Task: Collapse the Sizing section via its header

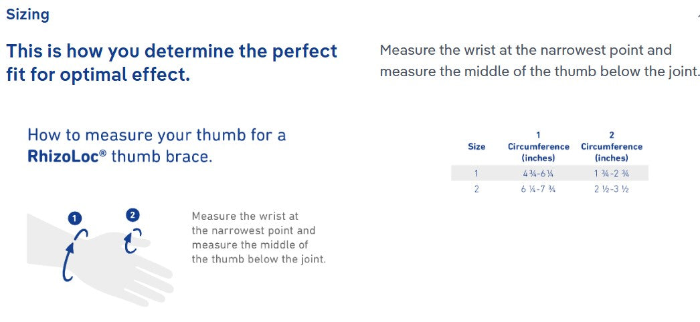Action: pos(27,14)
